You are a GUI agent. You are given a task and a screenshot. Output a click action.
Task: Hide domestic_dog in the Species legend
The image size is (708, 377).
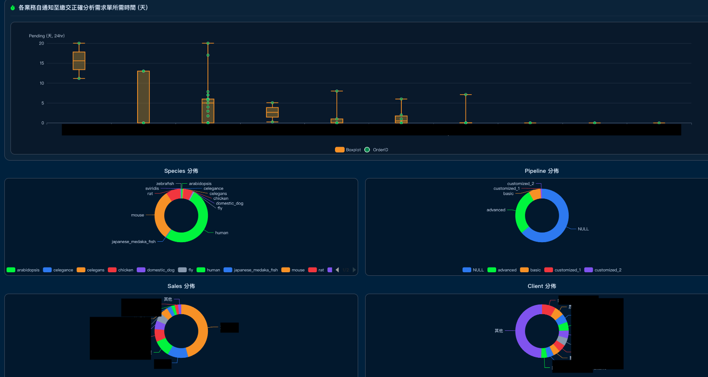click(155, 270)
